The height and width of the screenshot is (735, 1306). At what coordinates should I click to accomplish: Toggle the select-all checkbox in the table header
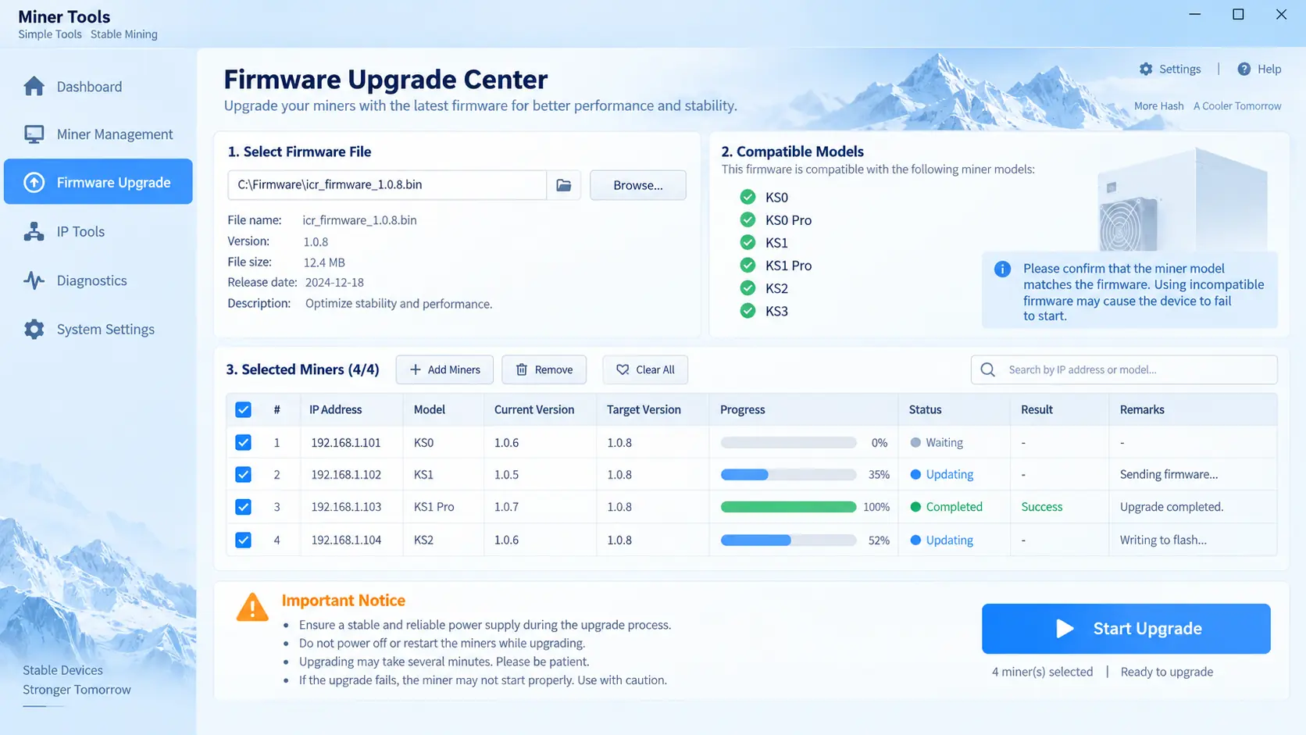[x=243, y=409]
